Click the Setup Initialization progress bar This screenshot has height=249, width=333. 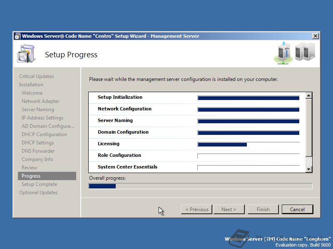click(248, 98)
